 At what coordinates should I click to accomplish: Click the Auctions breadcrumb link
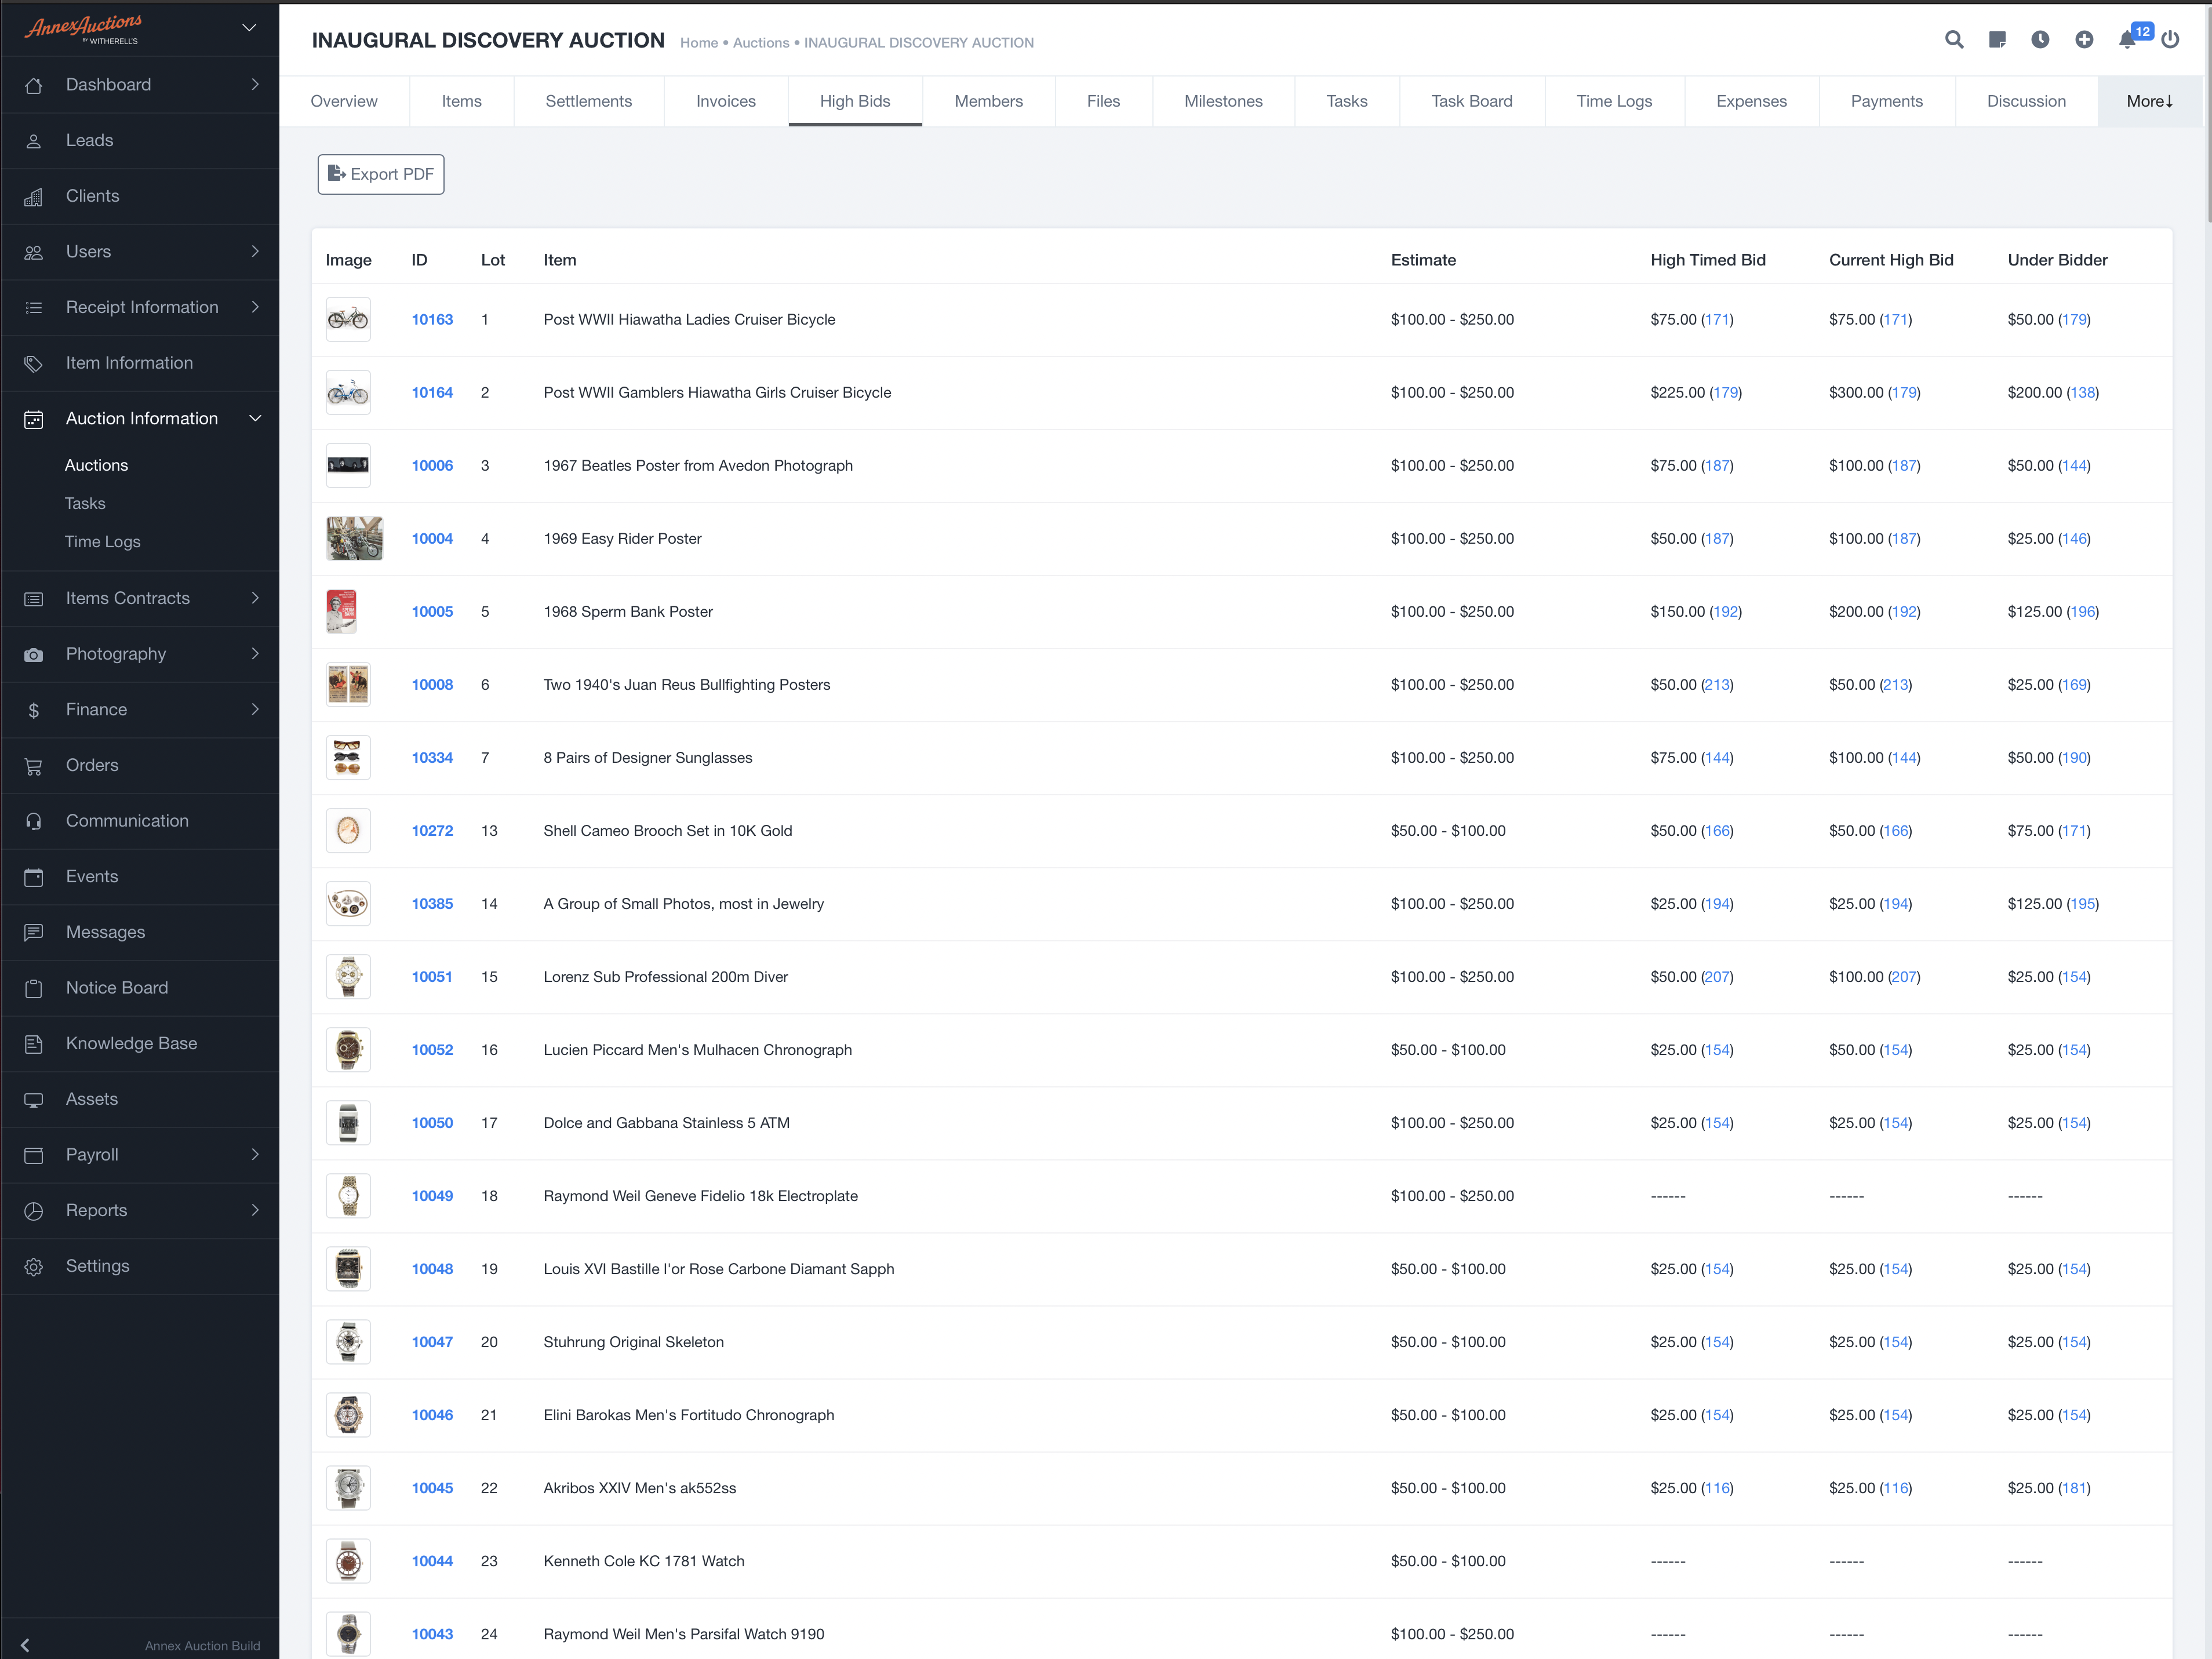[x=760, y=43]
